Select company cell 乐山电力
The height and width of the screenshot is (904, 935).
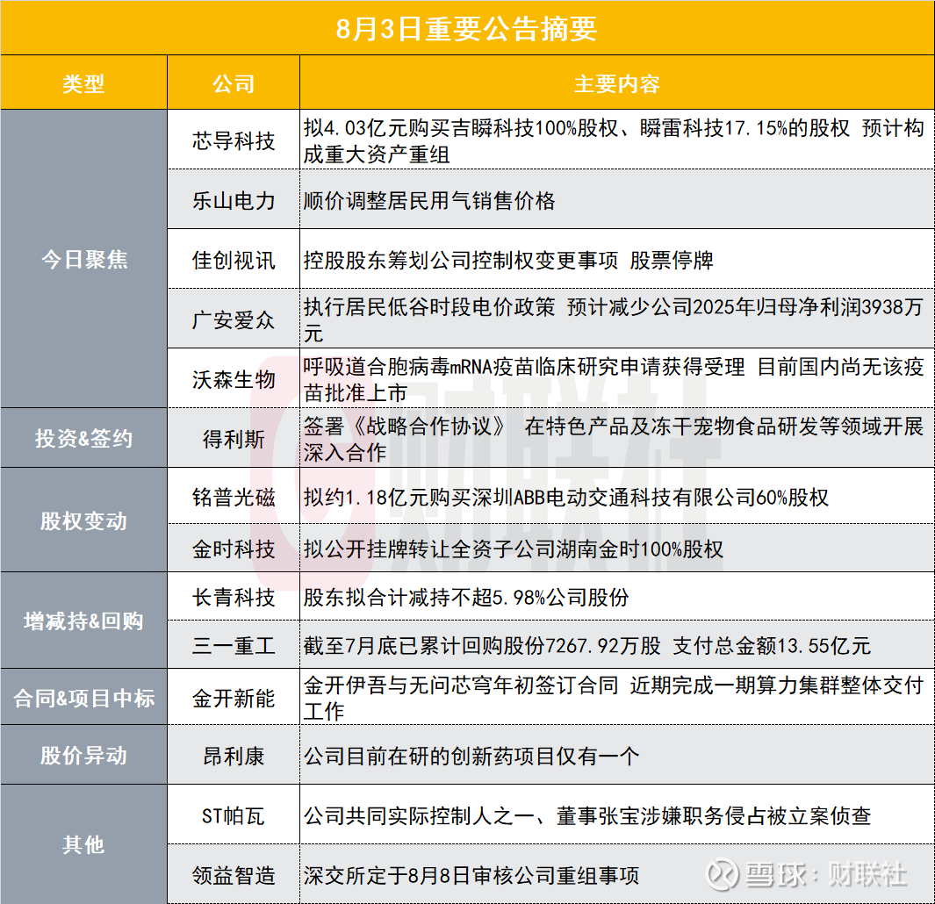(234, 200)
